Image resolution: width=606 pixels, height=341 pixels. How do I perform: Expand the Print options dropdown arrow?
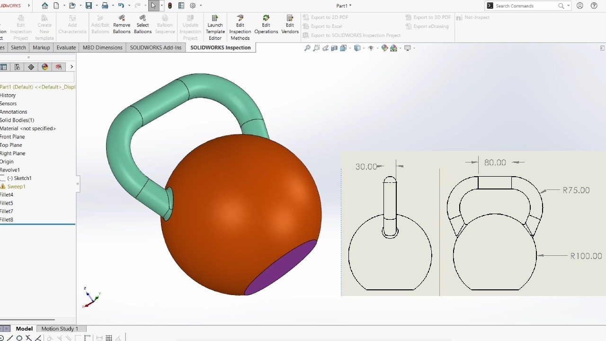tap(113, 6)
